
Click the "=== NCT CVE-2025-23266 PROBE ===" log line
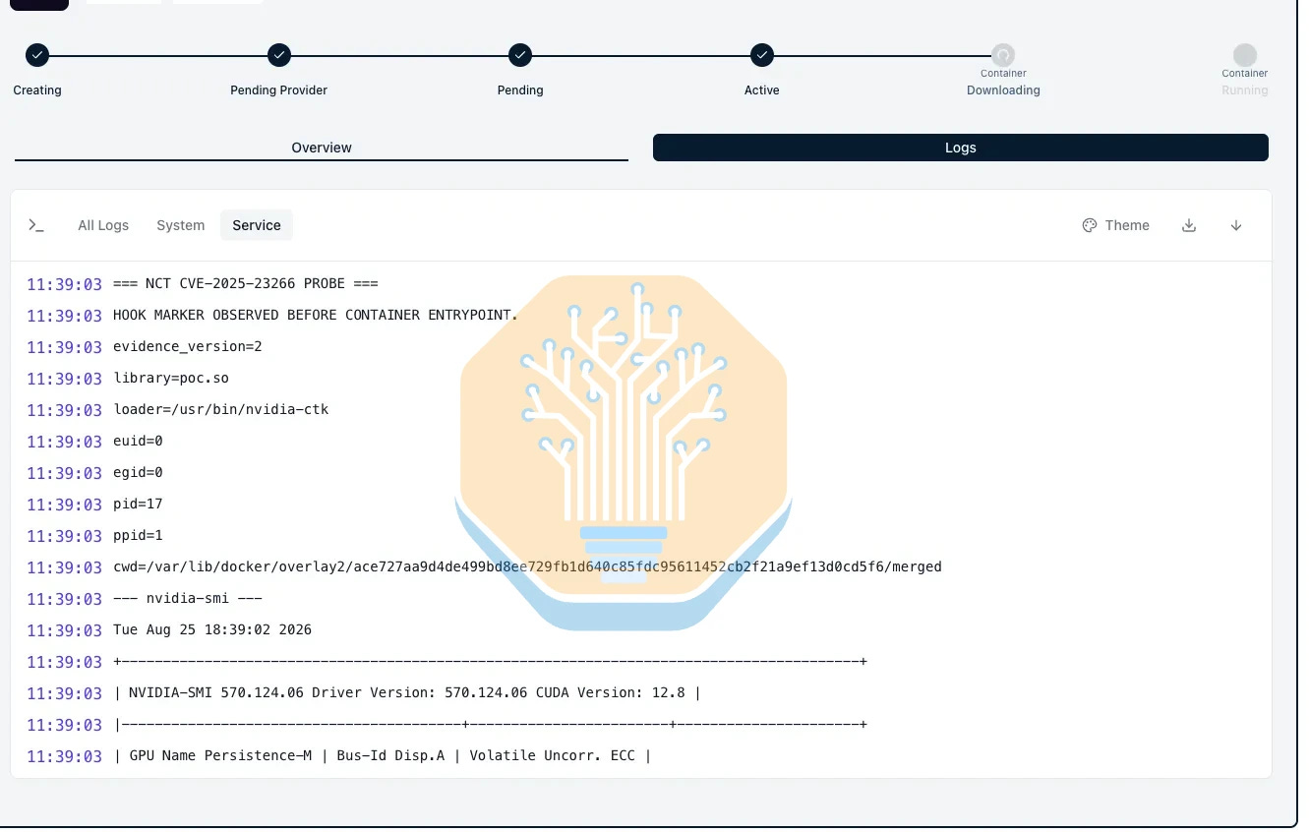point(246,284)
